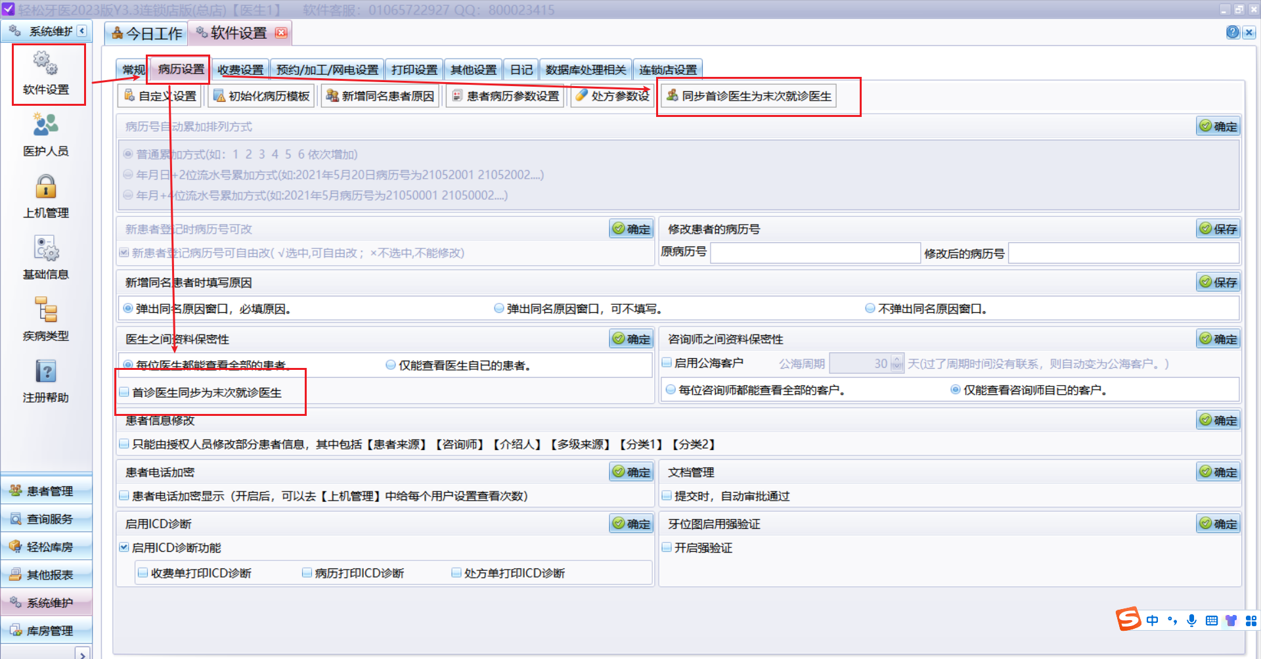
Task: Click the help icon at top right
Action: (x=1233, y=32)
